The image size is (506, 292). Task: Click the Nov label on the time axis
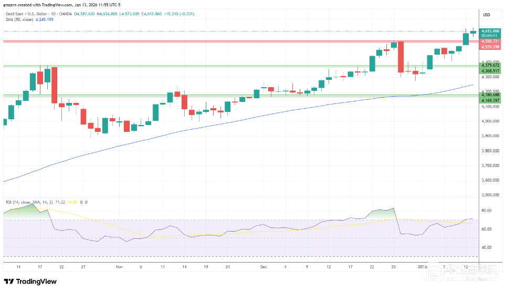(x=119, y=267)
